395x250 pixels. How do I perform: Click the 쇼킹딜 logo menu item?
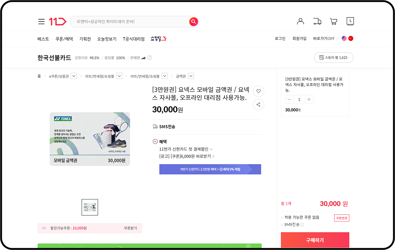(159, 39)
